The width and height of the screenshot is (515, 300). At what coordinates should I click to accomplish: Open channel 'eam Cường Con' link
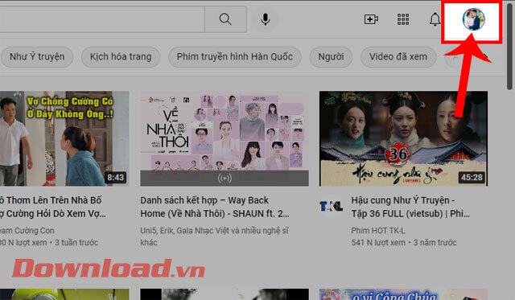pos(27,230)
